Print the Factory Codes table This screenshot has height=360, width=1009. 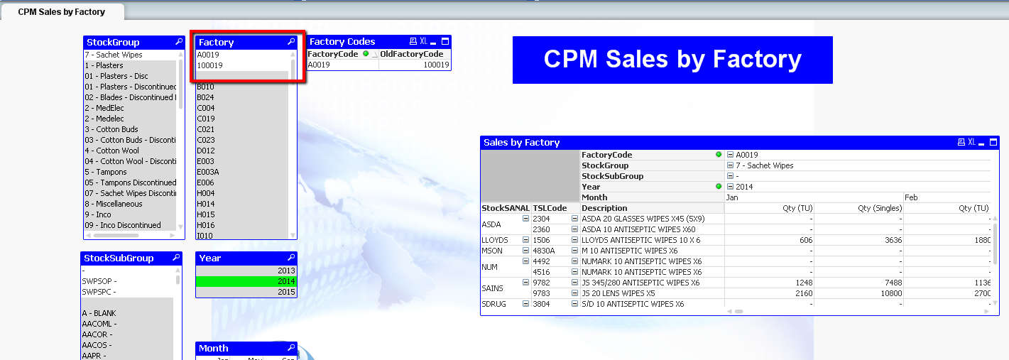(x=414, y=42)
